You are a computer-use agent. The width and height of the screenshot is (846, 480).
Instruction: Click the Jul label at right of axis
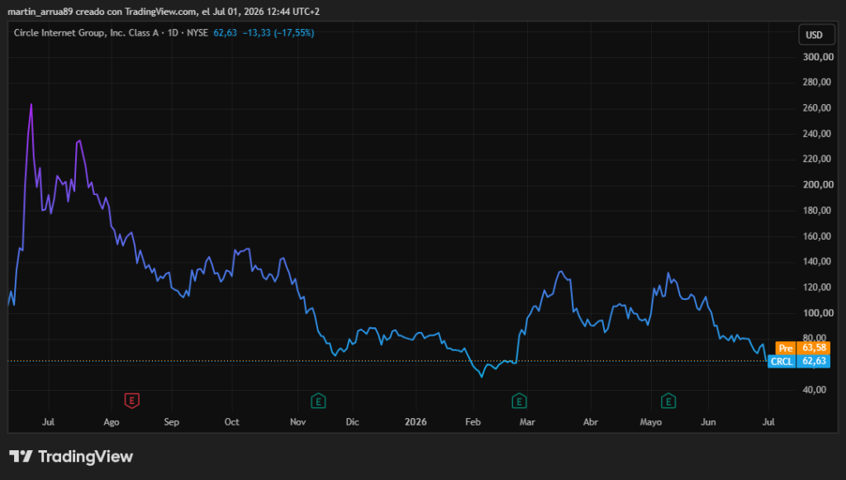[x=768, y=421]
